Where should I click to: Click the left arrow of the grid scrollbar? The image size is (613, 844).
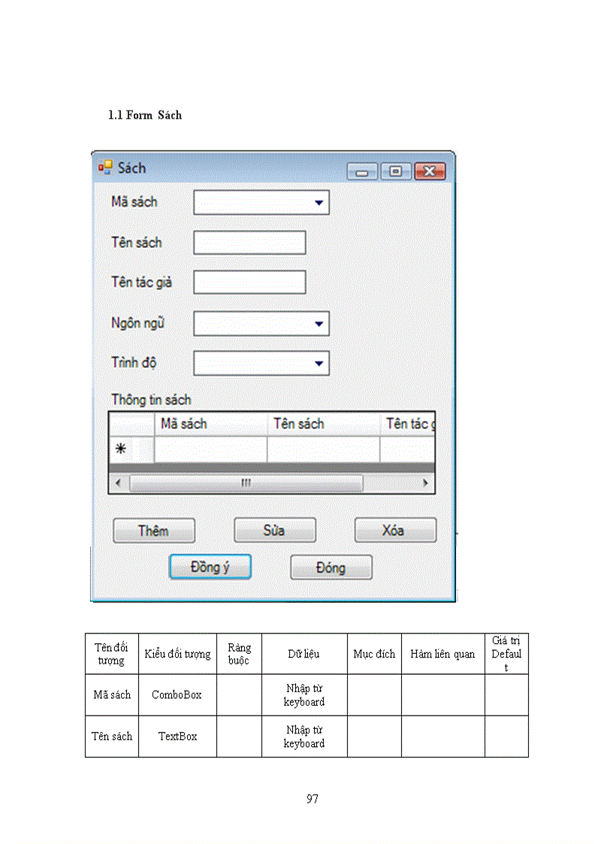pyautogui.click(x=118, y=483)
